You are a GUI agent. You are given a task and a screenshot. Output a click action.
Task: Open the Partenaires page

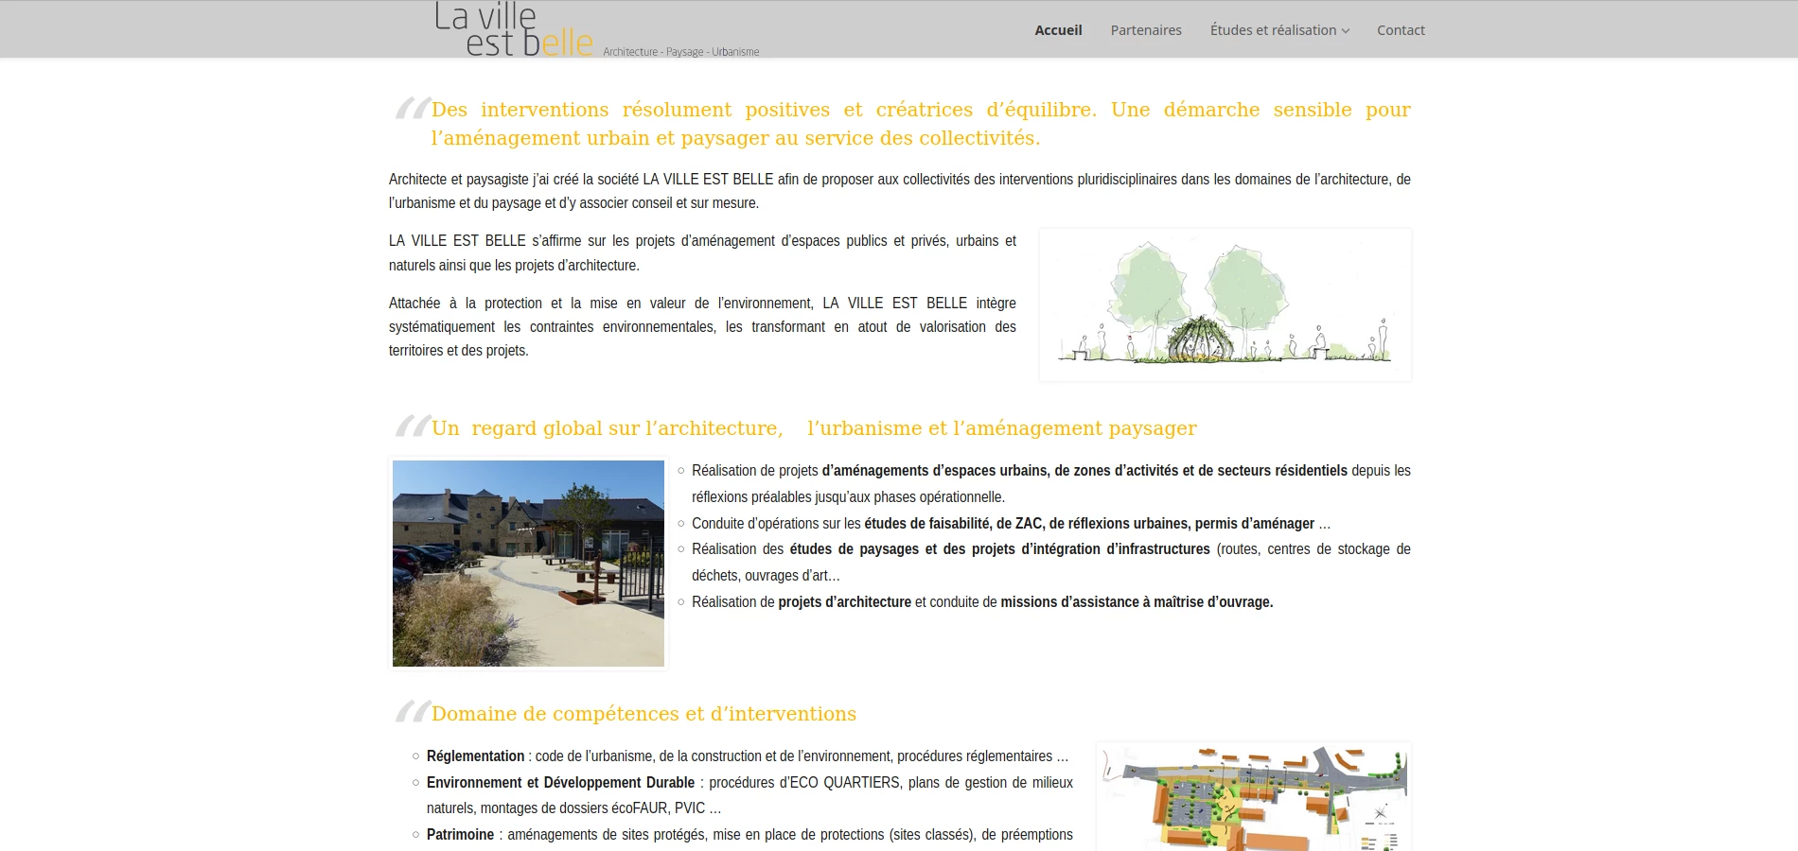[1146, 30]
